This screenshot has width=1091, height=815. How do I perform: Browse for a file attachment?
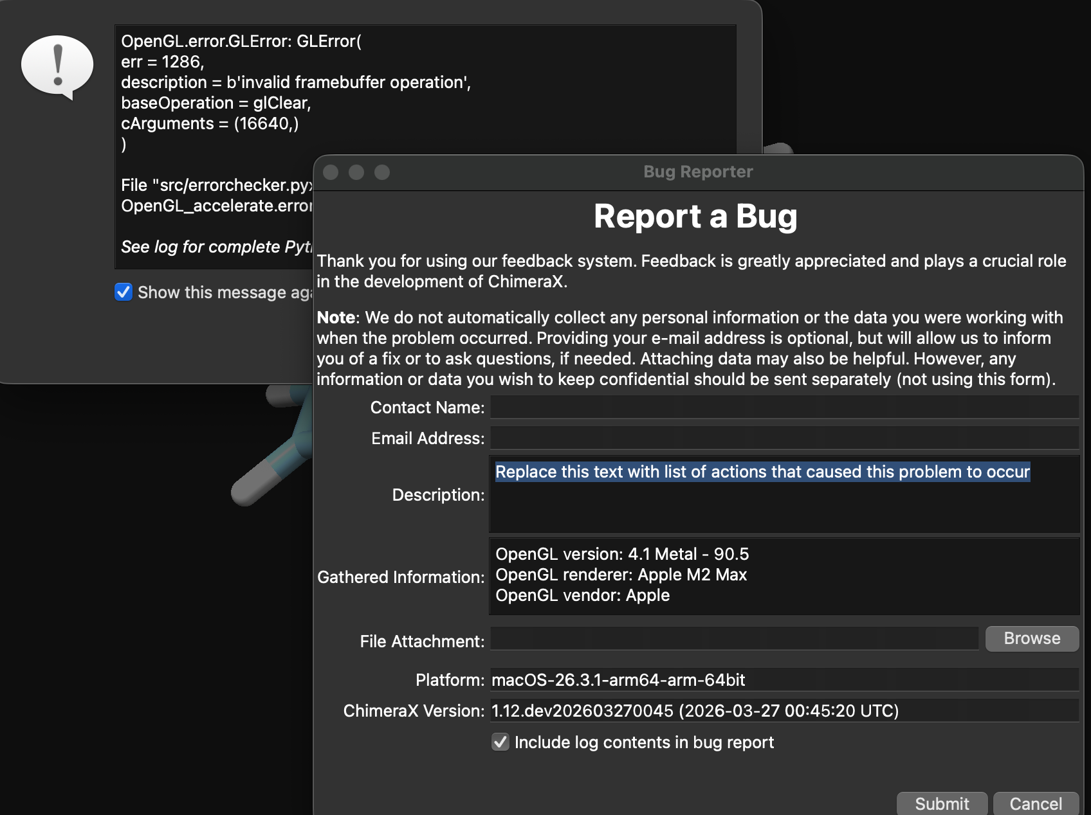coord(1031,639)
